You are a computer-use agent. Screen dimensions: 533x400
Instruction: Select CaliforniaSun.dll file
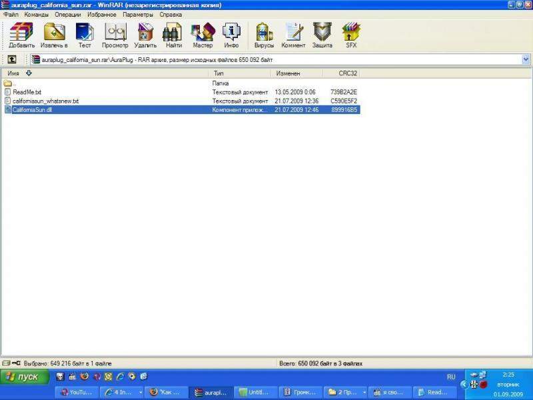[x=181, y=110]
